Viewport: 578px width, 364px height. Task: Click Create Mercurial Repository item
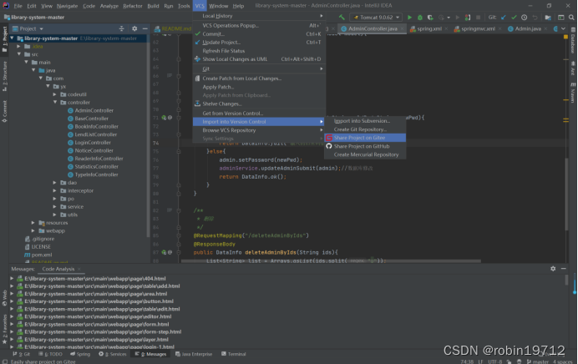click(x=365, y=154)
